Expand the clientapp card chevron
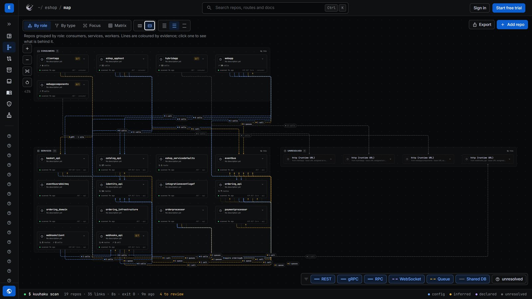Screen dimensions: 532x299 (84, 59)
